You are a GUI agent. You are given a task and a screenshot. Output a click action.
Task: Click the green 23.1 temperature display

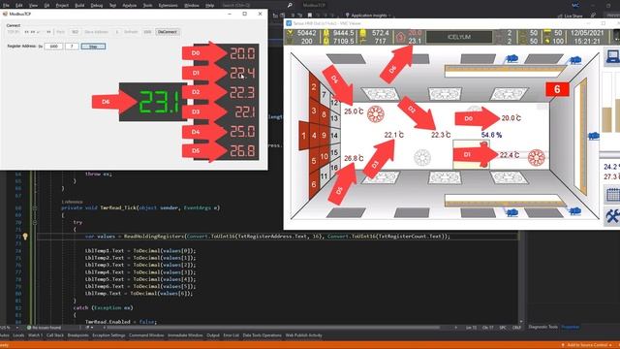160,102
